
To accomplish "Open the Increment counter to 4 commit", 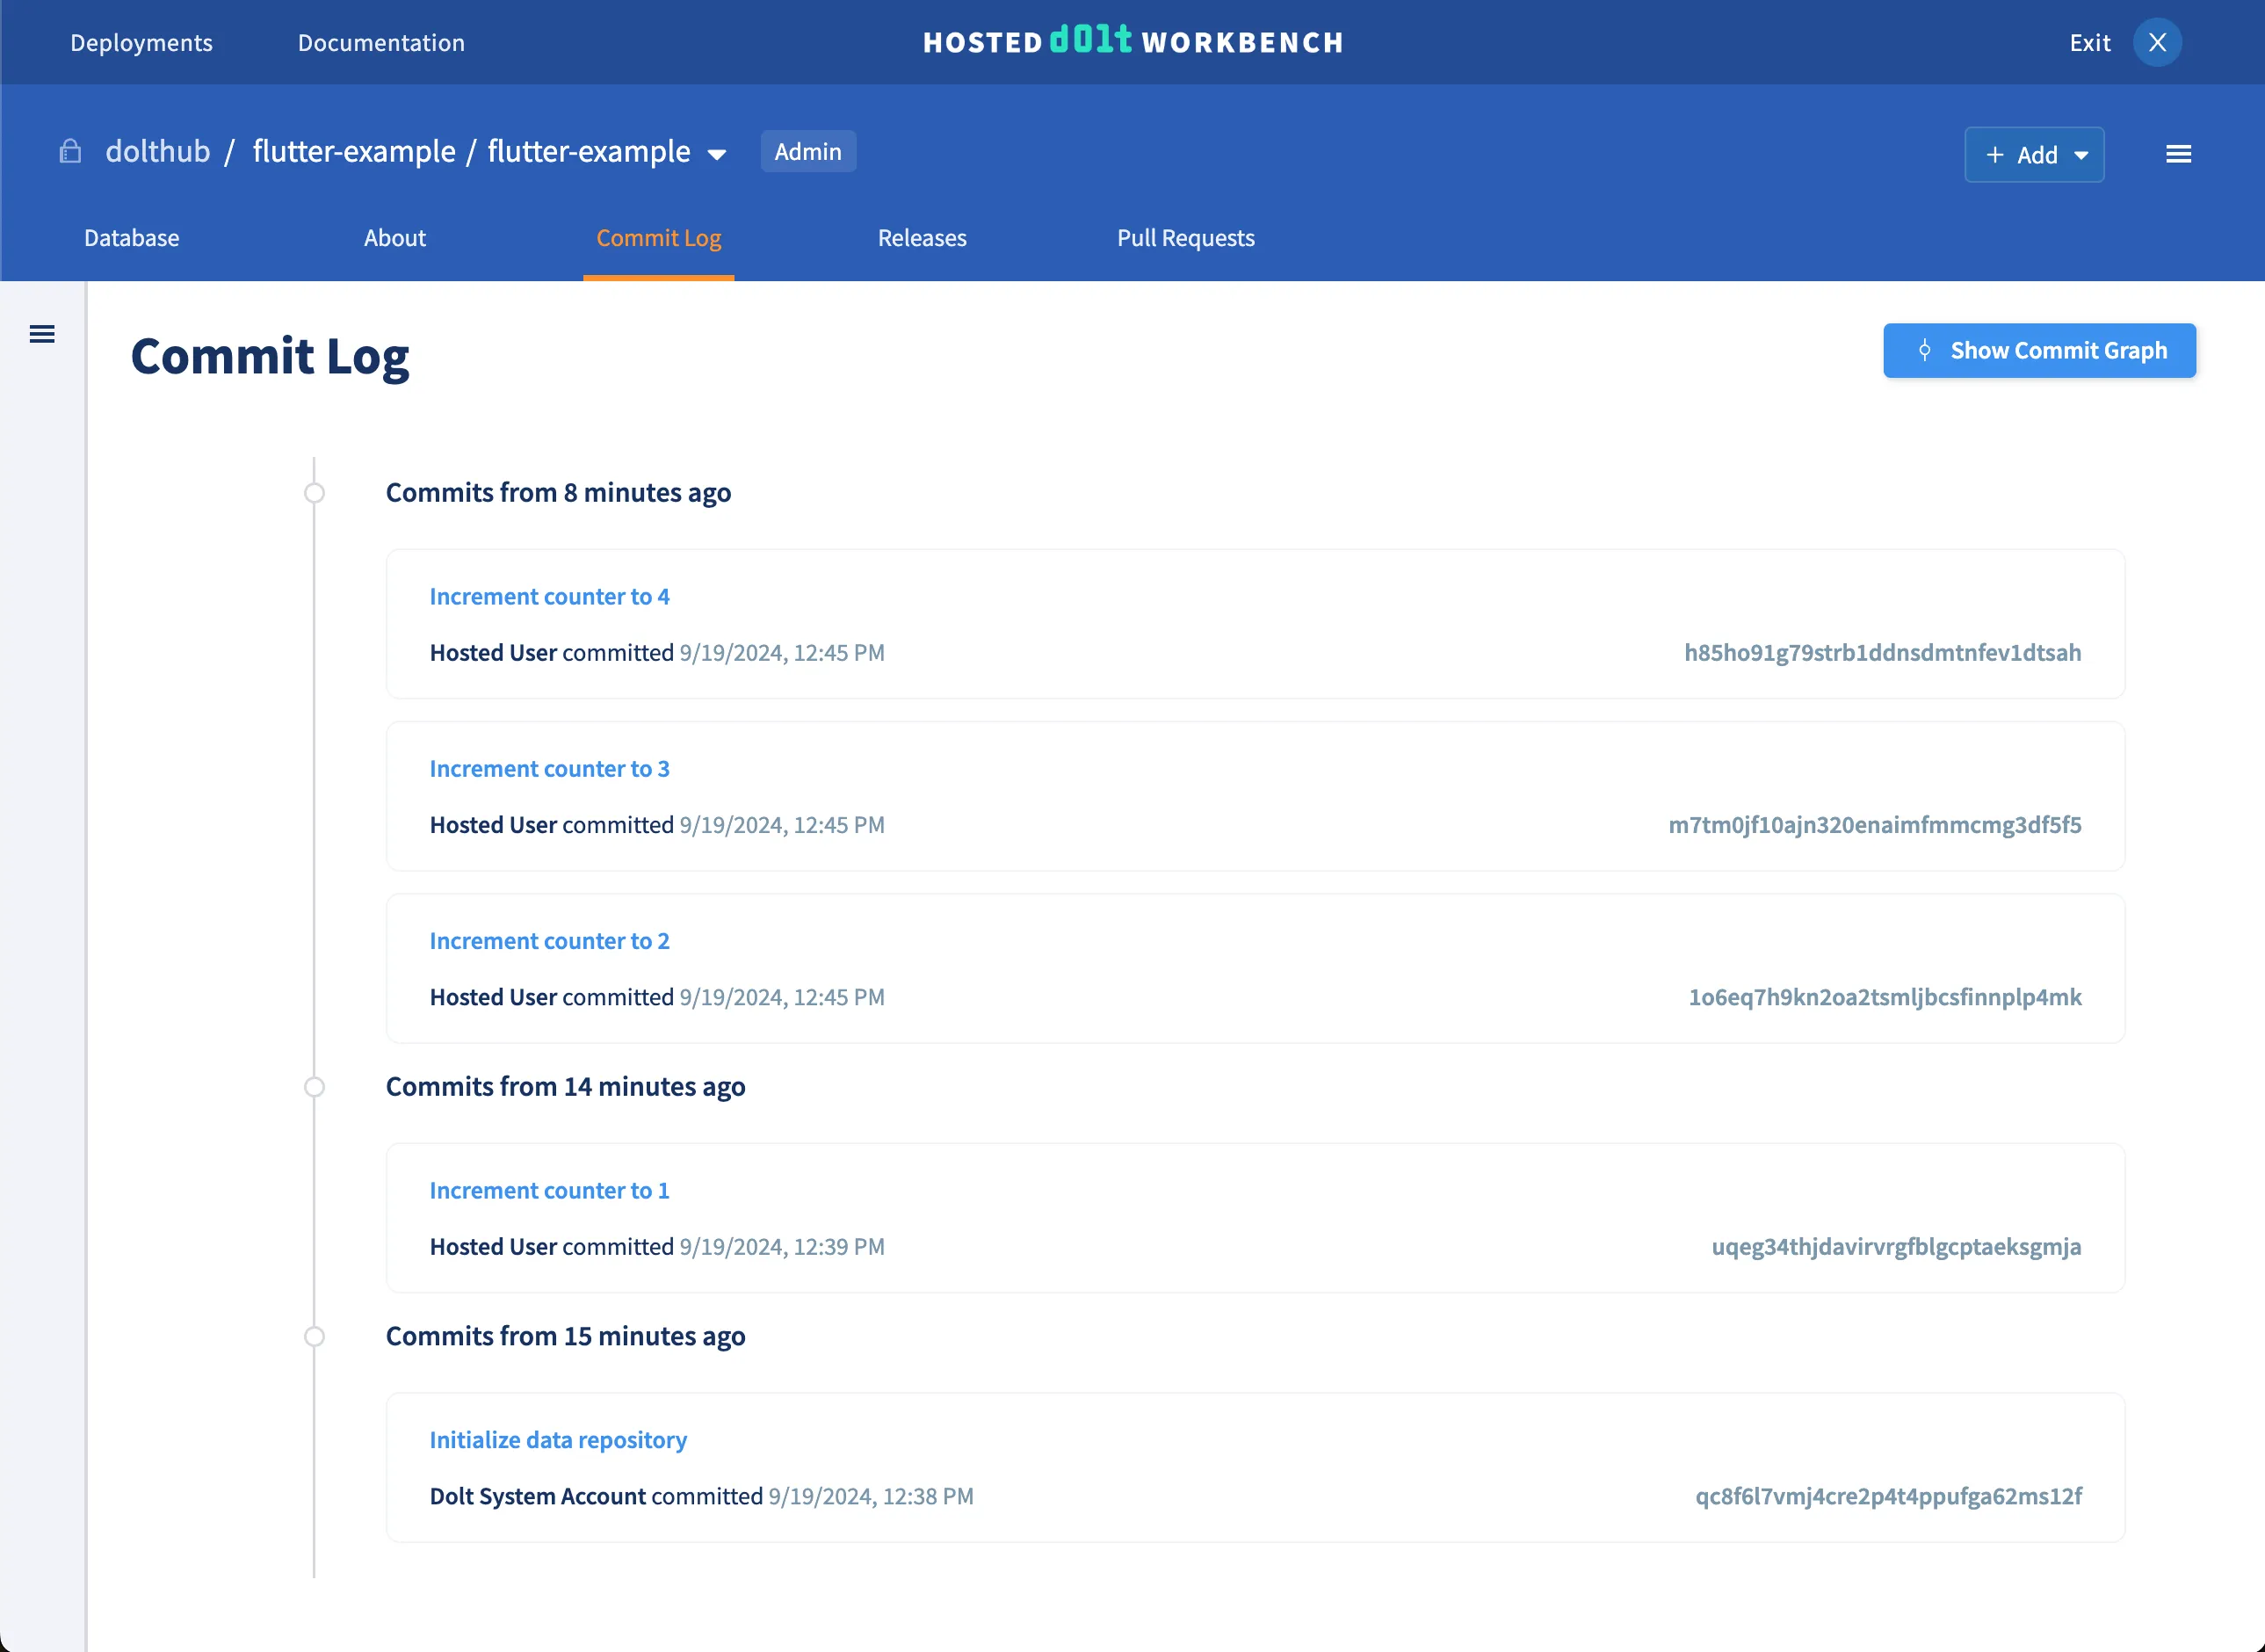I will point(550,596).
